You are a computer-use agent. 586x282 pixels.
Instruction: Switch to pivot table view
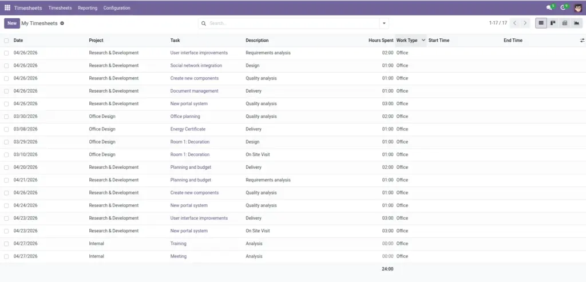(x=565, y=23)
